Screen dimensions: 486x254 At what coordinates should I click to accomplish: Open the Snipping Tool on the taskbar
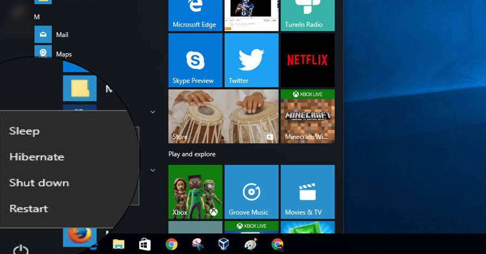coord(198,244)
